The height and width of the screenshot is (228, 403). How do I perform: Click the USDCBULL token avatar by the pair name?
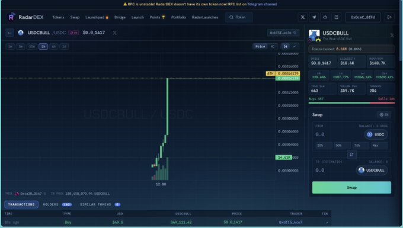point(21,33)
